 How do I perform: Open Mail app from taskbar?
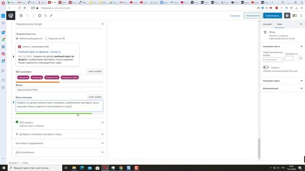click(90, 168)
